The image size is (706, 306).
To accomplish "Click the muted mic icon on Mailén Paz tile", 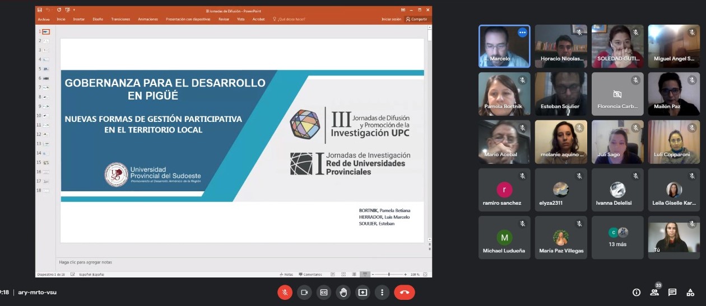I will (x=692, y=81).
